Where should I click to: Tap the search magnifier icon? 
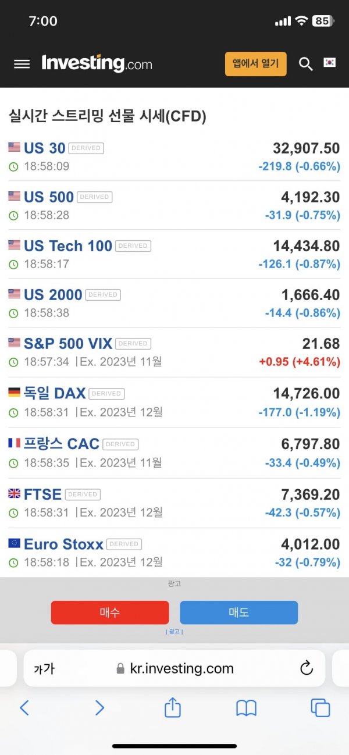click(x=306, y=64)
